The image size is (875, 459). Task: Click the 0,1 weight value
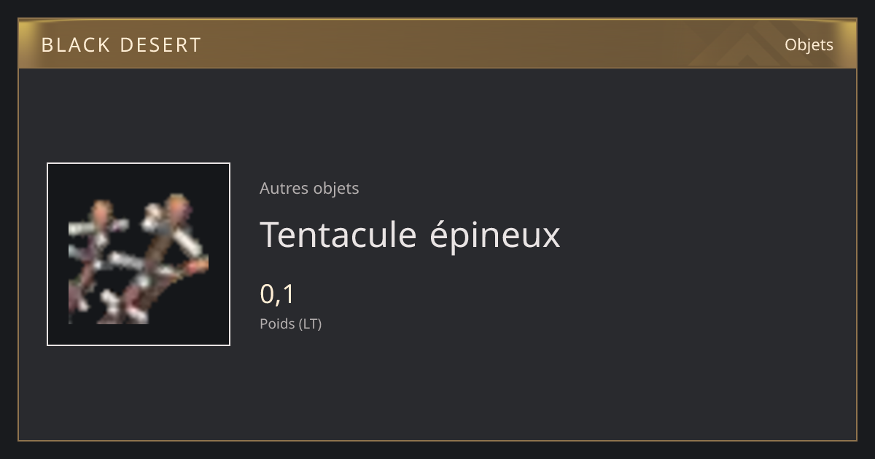tap(277, 294)
